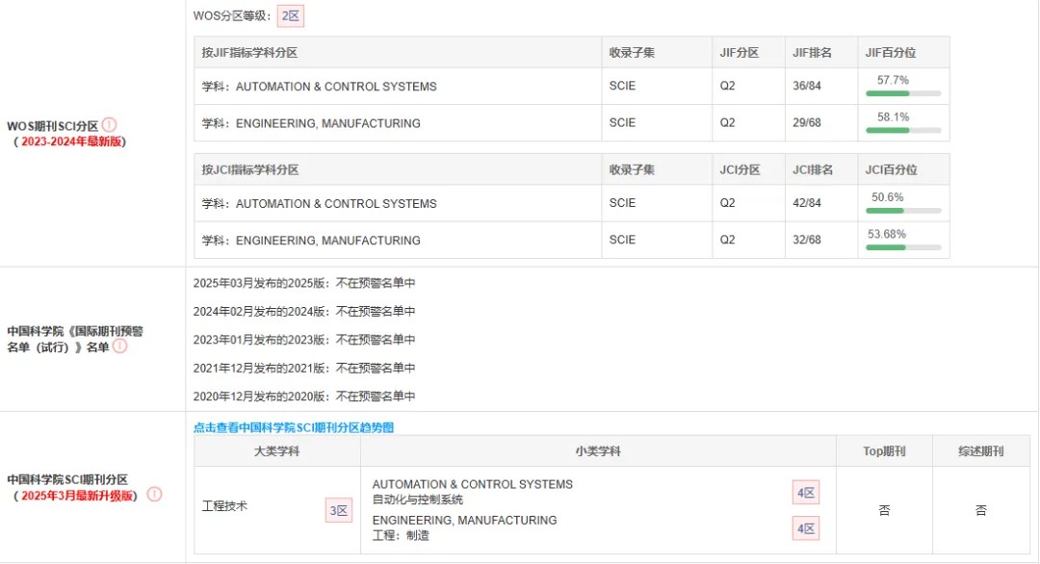The image size is (1040, 564).
Task: Click the Top期刊 column header
Action: point(884,451)
